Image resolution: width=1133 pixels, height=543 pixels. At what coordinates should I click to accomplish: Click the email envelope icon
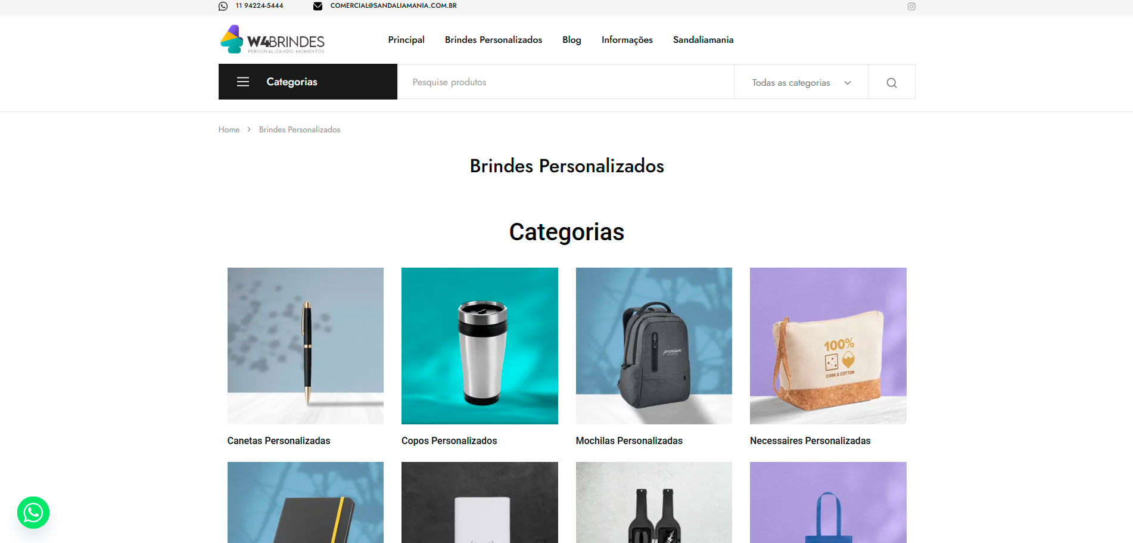[x=318, y=6]
